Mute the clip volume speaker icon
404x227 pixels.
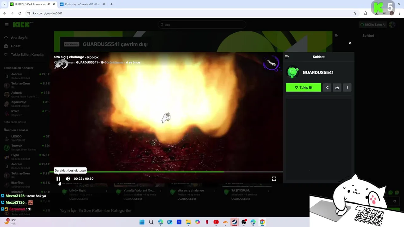(68, 178)
